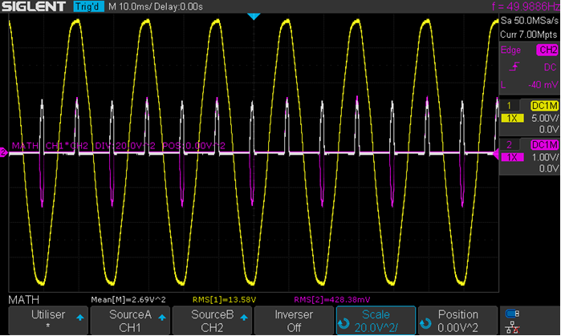561x336 pixels.
Task: Open SourceA CH1 selector
Action: coord(130,320)
